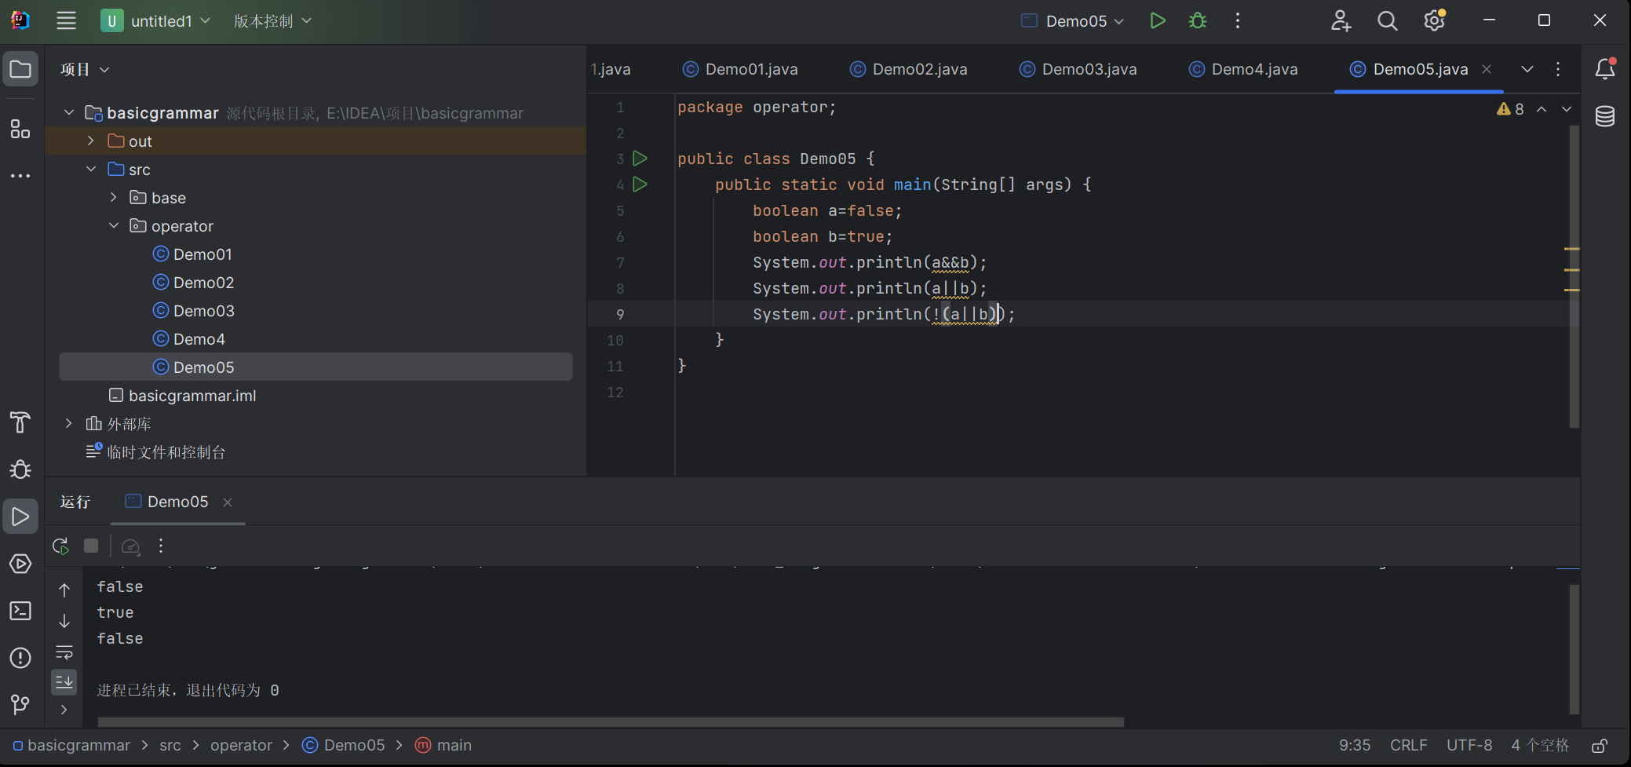Open the 版本控制 dropdown
This screenshot has width=1631, height=767.
(x=272, y=20)
